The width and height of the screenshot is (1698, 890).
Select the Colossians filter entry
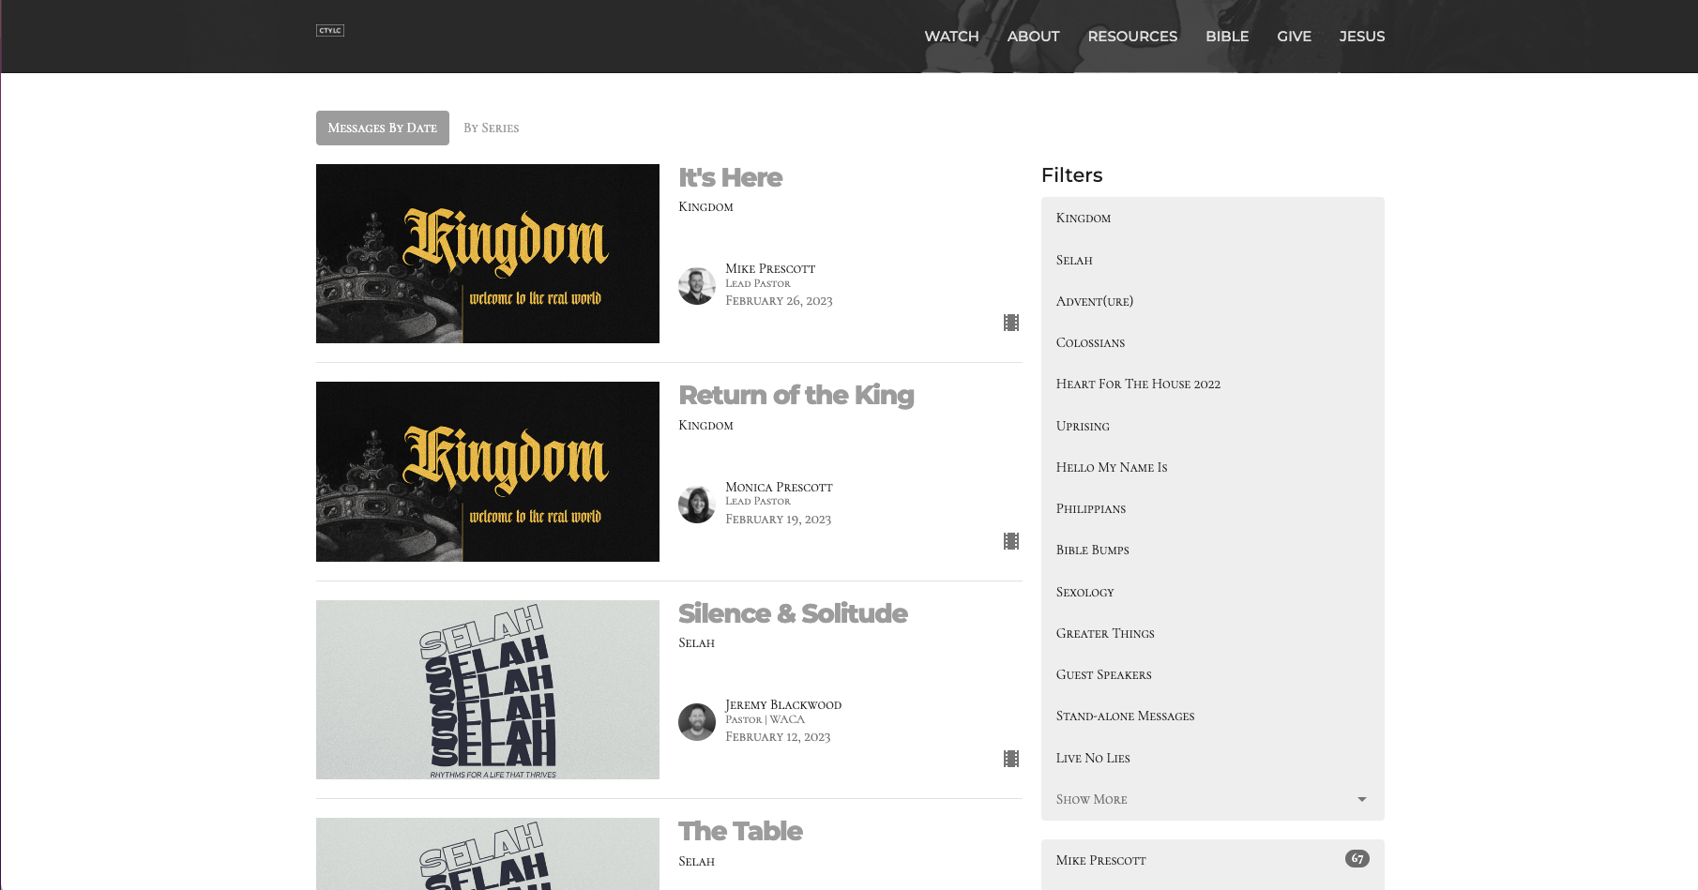[x=1090, y=342]
